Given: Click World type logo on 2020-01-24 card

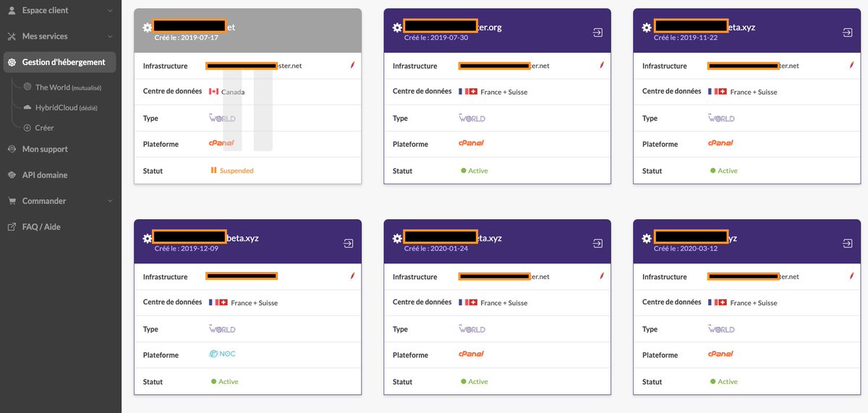Looking at the screenshot, I should click(472, 328).
